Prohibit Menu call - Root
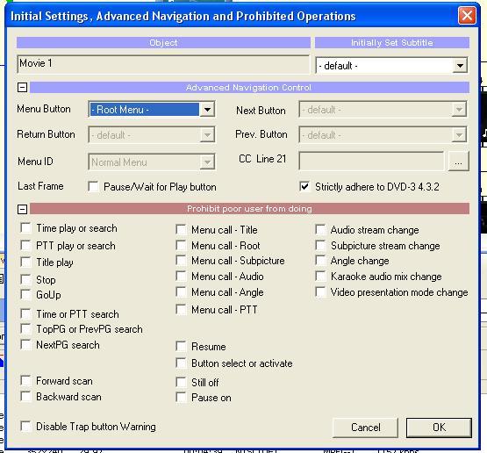This screenshot has width=487, height=453. [x=181, y=245]
